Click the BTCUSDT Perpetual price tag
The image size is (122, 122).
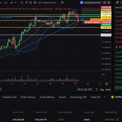click(92, 22)
